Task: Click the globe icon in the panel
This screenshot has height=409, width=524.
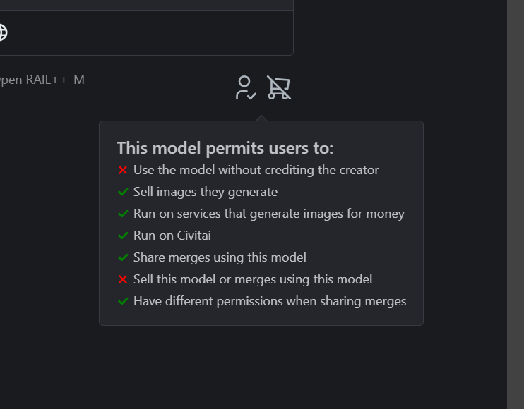Action: (x=3, y=32)
